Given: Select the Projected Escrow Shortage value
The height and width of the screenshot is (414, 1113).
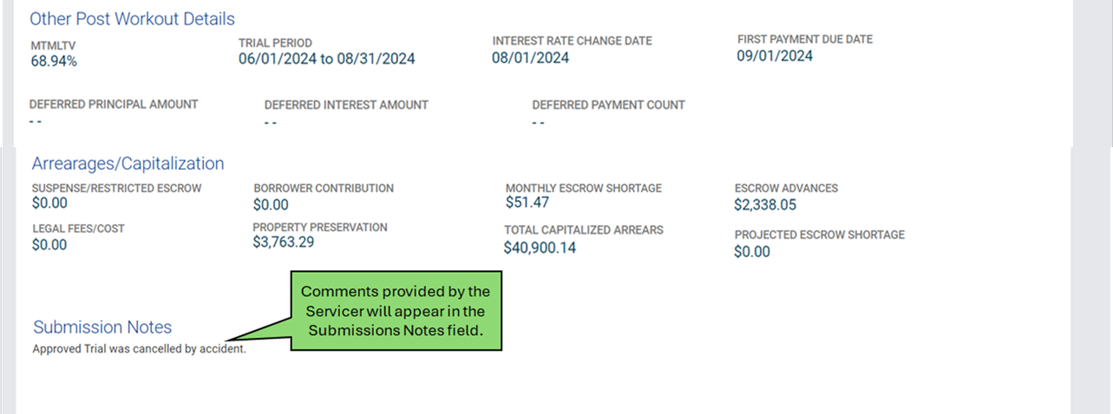Looking at the screenshot, I should pos(752,252).
